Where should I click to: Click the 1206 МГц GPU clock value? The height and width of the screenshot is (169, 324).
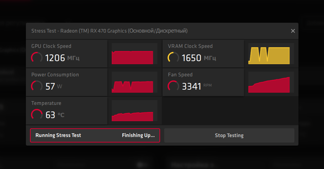tap(62, 58)
